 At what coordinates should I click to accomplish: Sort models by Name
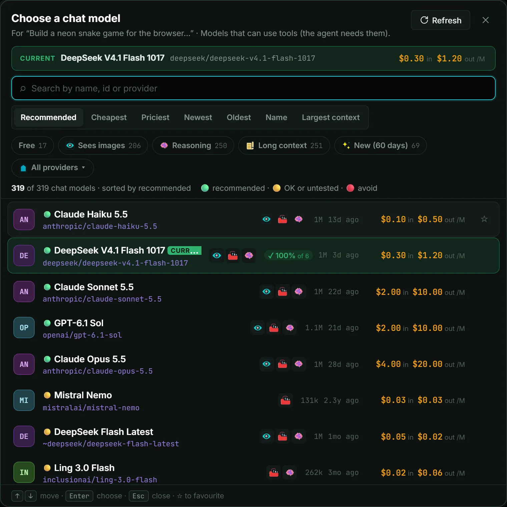(277, 117)
